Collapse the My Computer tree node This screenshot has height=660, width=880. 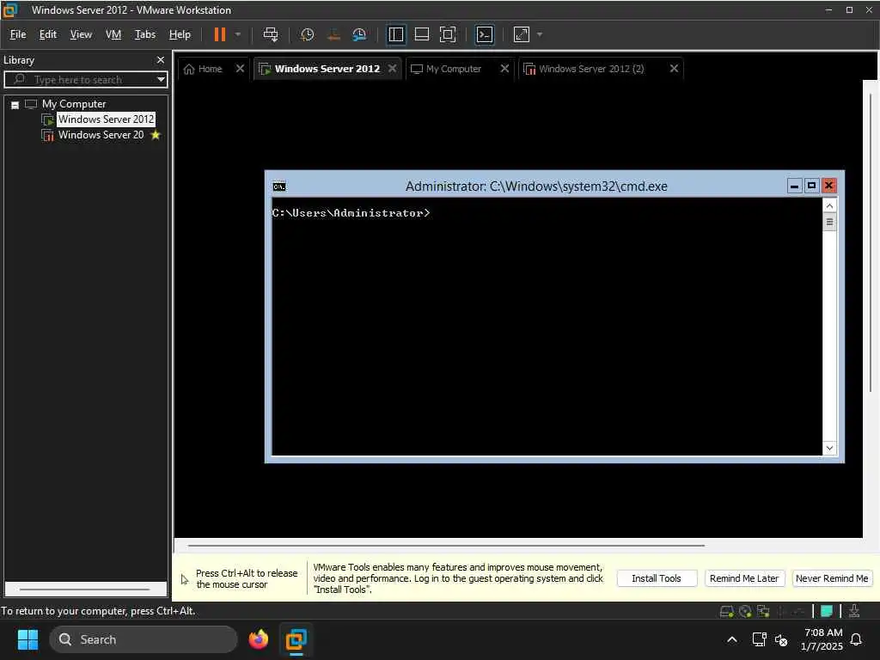(15, 104)
